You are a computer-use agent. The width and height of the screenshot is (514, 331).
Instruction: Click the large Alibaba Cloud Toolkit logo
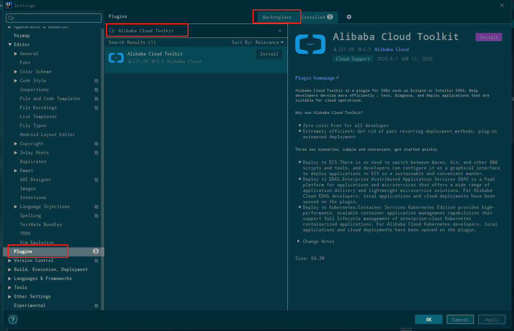click(310, 44)
